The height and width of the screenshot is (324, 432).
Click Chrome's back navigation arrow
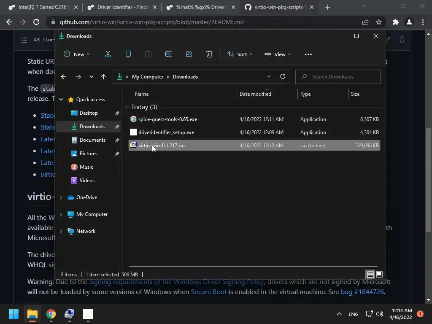coord(9,22)
